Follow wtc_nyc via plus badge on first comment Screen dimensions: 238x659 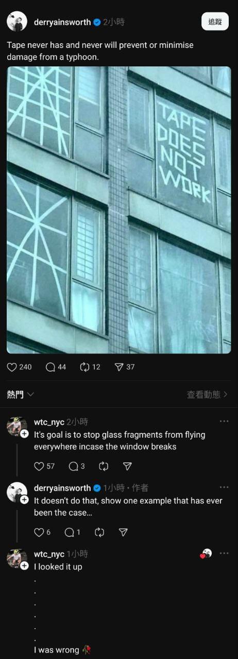24,434
